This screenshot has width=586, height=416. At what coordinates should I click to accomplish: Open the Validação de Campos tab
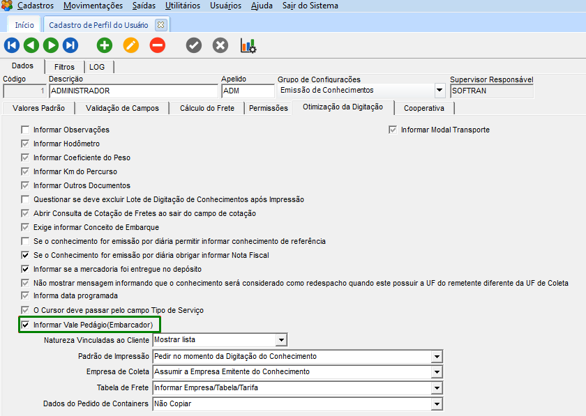[x=122, y=108]
